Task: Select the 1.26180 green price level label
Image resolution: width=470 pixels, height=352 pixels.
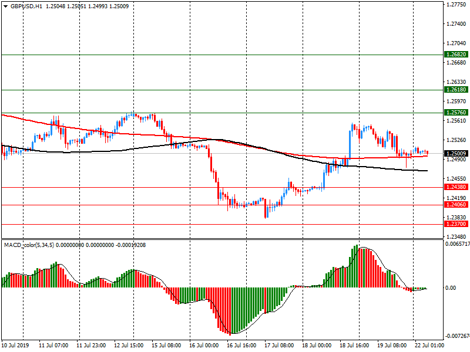Action: [x=456, y=90]
